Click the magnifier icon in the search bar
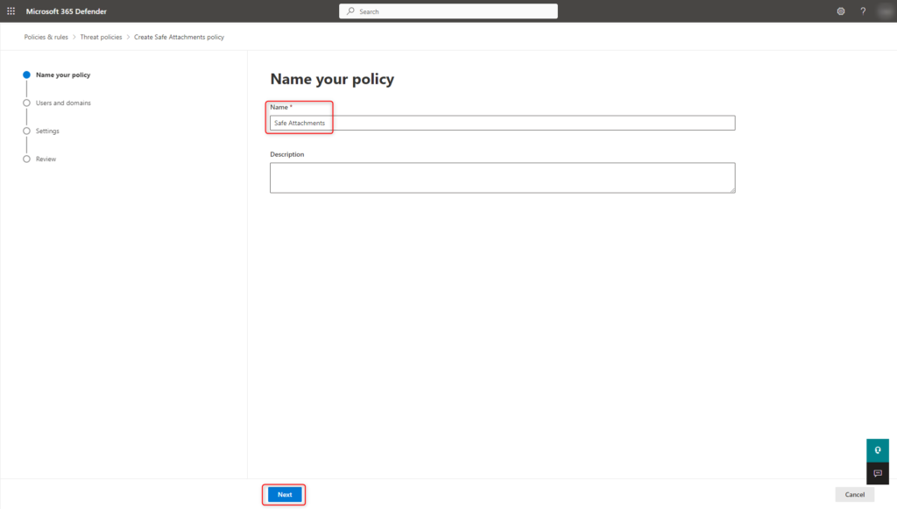The image size is (897, 509). coord(350,11)
